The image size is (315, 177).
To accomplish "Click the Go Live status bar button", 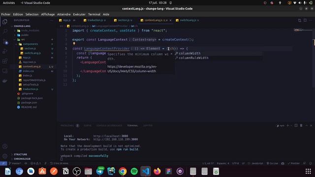I will (272, 163).
